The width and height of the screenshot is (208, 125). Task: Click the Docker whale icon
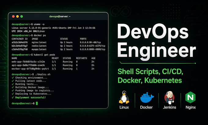[x=147, y=97]
